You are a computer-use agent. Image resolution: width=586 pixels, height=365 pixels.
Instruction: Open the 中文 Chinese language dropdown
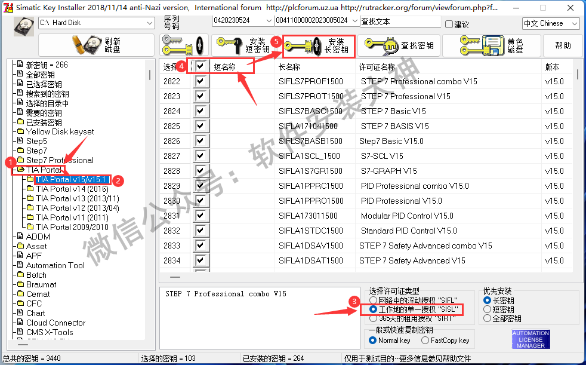551,23
